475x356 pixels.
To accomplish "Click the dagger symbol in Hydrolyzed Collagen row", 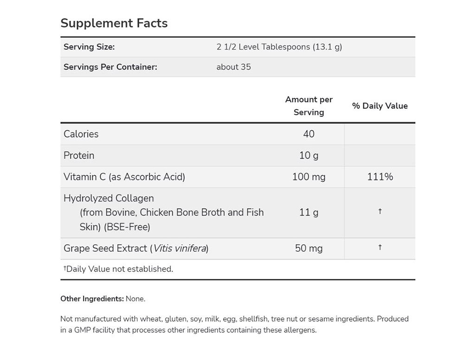I will [x=380, y=211].
